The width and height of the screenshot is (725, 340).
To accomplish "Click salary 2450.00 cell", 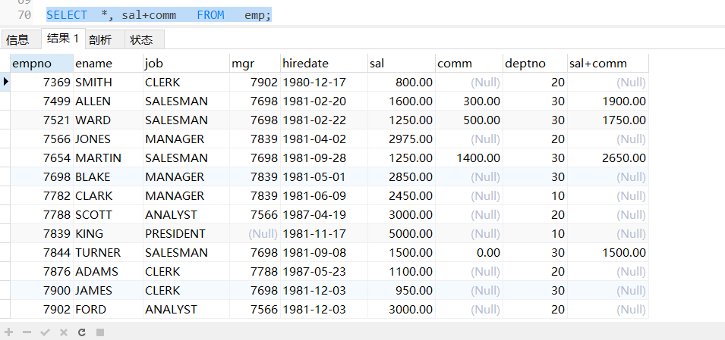I will pos(402,195).
